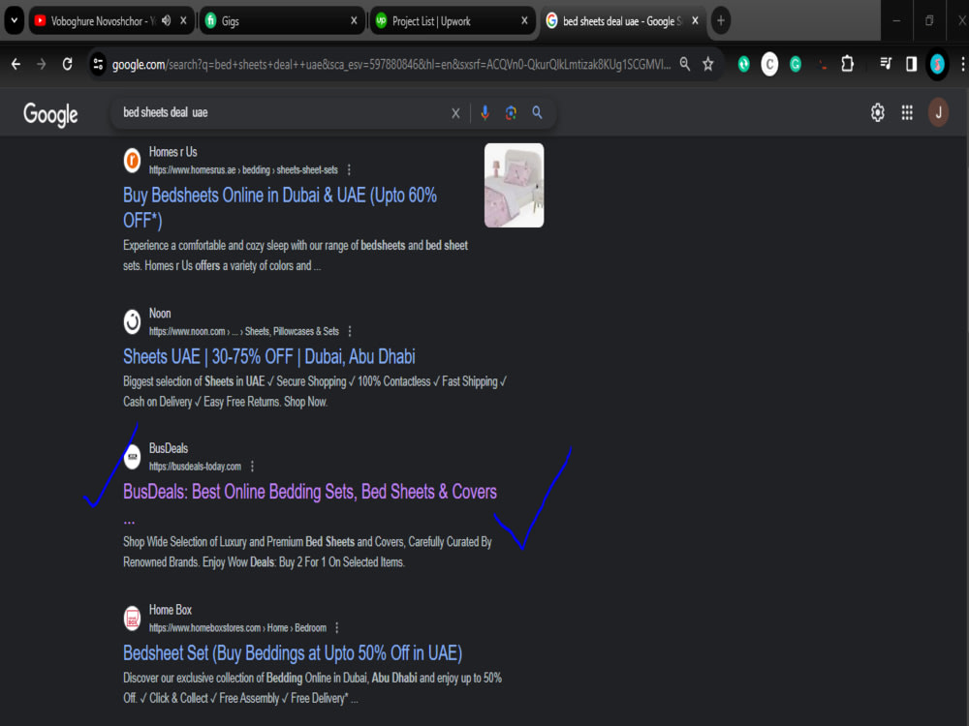The image size is (969, 726).
Task: Open Bedsheet Set Buy Beddings at Upto 50% result
Action: (x=293, y=653)
